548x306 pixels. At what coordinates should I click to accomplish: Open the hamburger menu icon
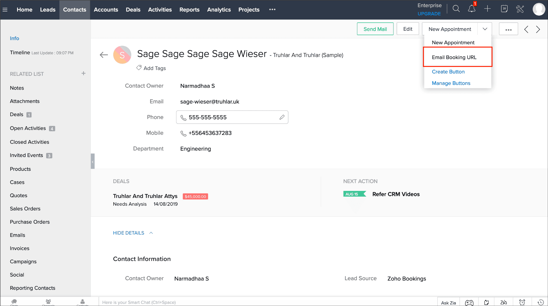point(5,10)
